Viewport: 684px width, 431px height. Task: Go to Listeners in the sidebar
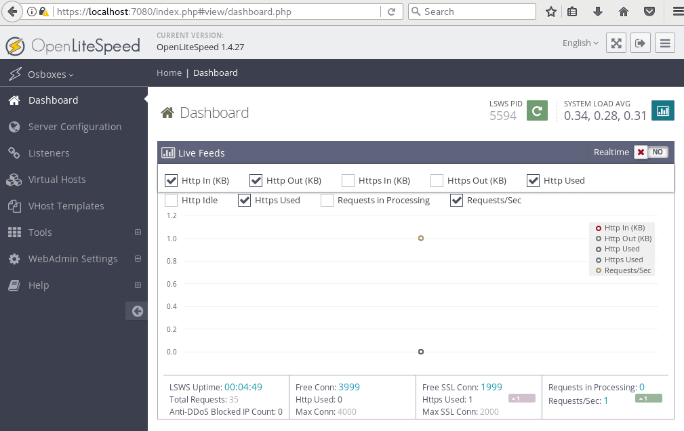tap(74, 153)
